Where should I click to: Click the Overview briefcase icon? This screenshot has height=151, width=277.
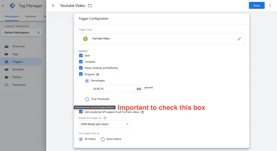tap(6, 46)
